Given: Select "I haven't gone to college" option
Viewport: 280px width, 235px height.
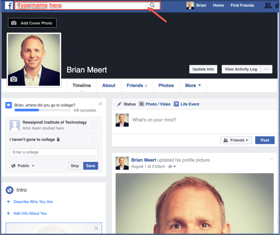Looking at the screenshot, I should (x=95, y=140).
